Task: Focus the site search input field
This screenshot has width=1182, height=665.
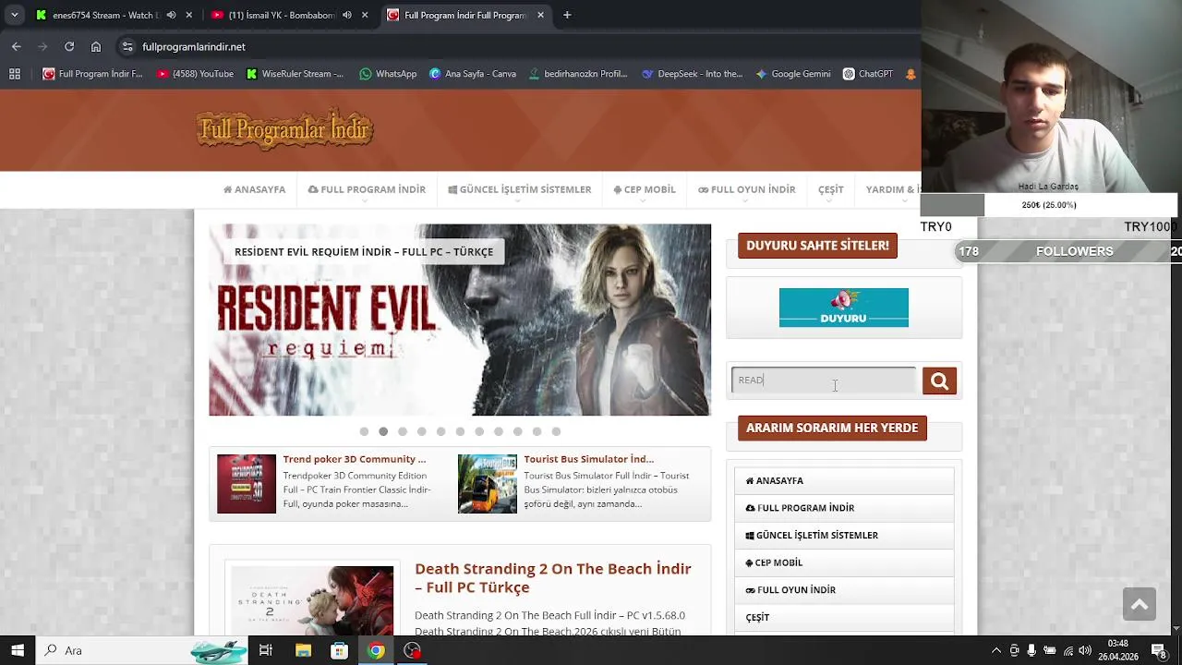Action: point(824,380)
